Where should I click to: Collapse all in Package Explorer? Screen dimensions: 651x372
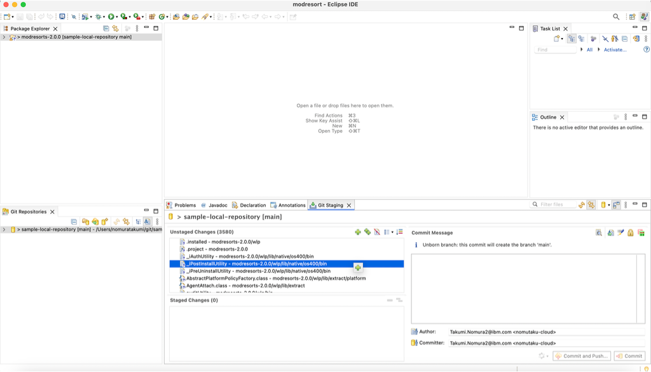coord(106,29)
